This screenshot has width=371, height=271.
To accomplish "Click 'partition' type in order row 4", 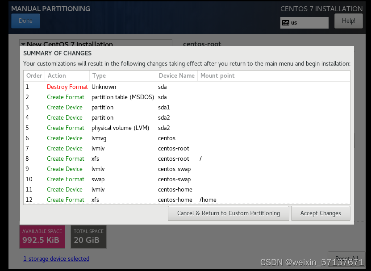I will click(102, 117).
